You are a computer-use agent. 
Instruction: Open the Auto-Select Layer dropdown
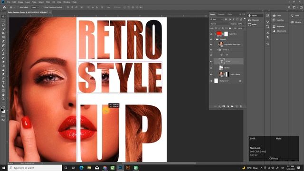pyautogui.click(x=35, y=8)
